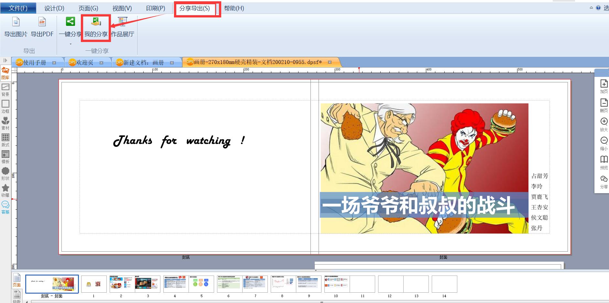Close the 画册-270x180mm document tab
Viewport: 609px width, 303px height.
(x=330, y=62)
